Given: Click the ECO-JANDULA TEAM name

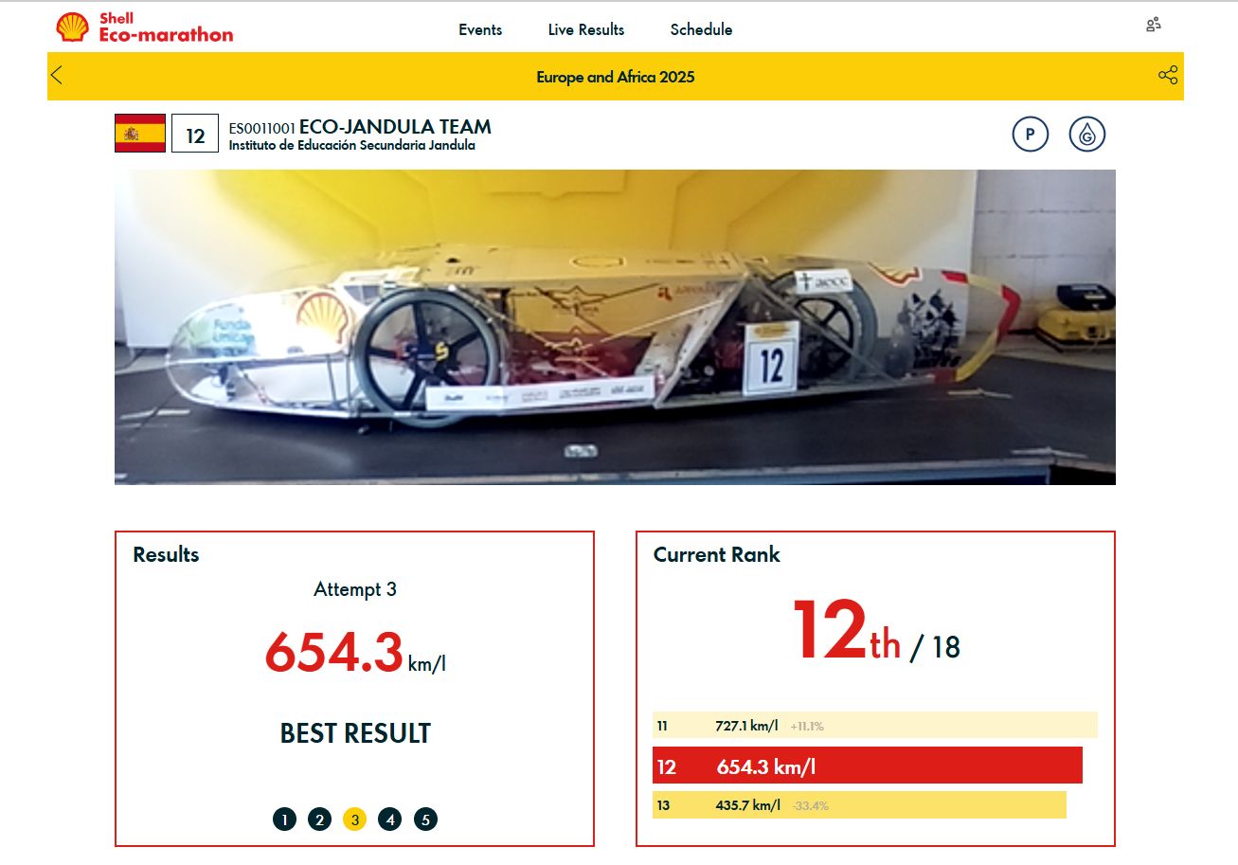Looking at the screenshot, I should [x=395, y=127].
